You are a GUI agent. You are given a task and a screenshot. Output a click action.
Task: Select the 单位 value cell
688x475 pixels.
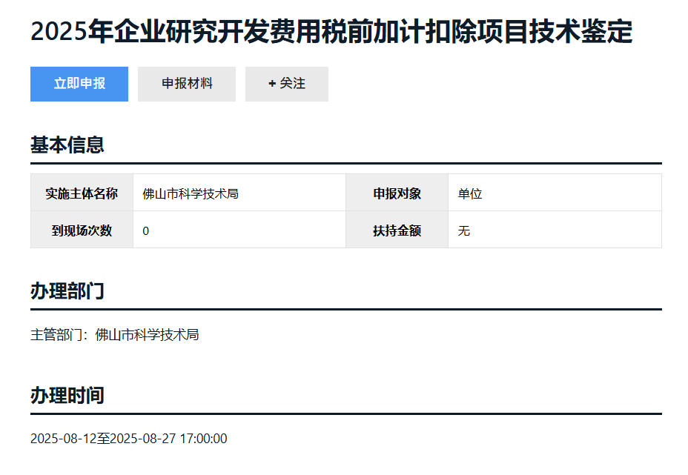coord(470,194)
